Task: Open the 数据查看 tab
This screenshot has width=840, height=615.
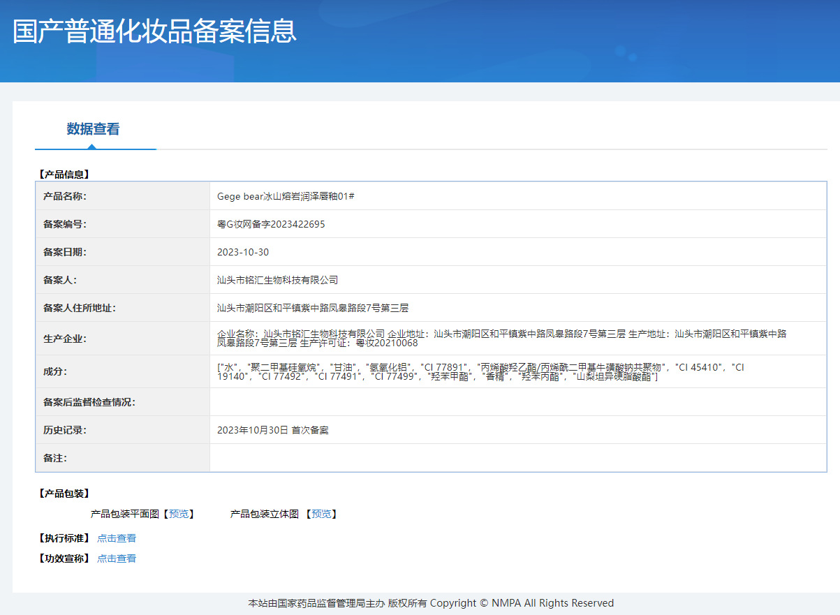Action: [x=93, y=129]
